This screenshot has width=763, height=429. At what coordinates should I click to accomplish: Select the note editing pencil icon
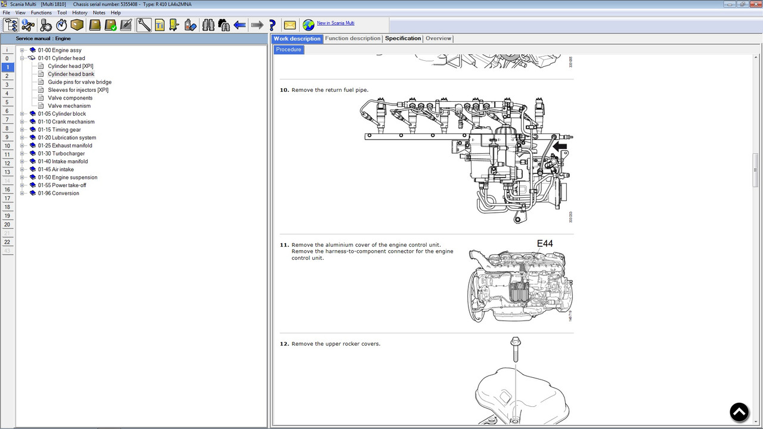(125, 25)
